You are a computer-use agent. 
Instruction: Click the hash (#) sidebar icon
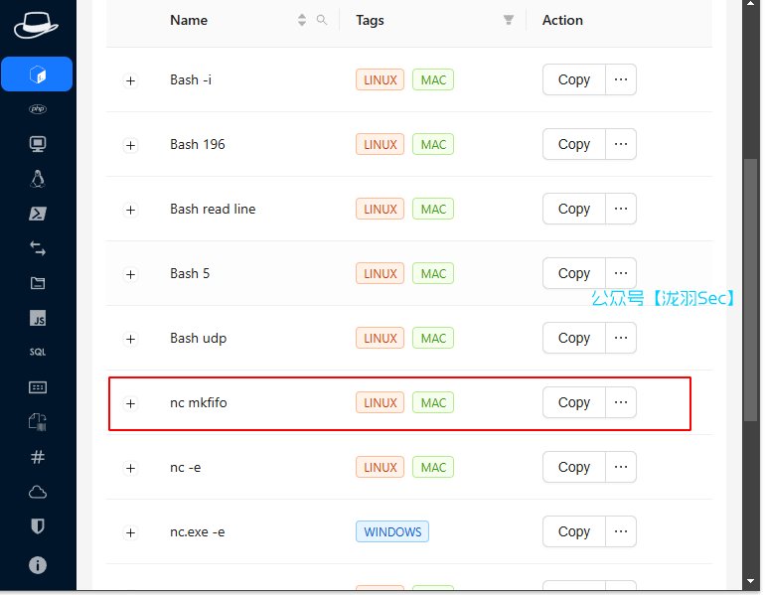(38, 457)
